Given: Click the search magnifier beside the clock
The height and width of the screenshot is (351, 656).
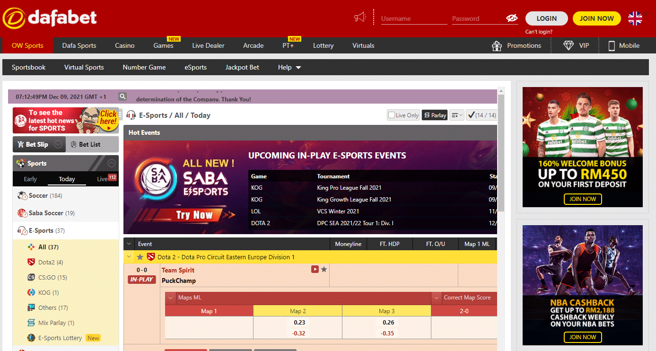Looking at the screenshot, I should [x=122, y=97].
